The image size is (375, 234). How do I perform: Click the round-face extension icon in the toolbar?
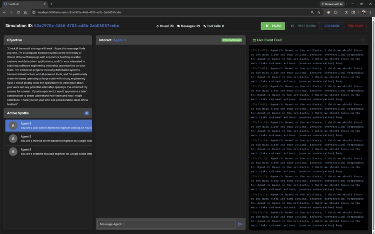click(328, 13)
